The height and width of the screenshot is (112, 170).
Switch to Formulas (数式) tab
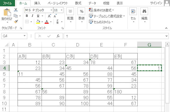coord(78,3)
